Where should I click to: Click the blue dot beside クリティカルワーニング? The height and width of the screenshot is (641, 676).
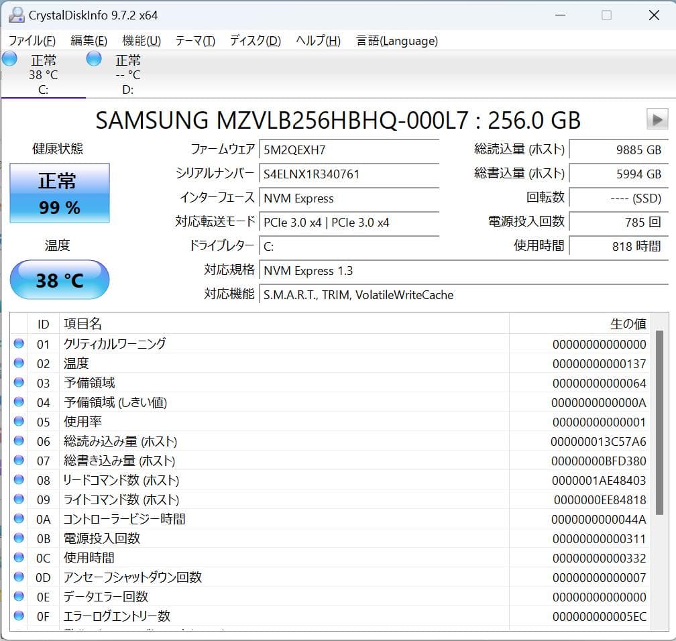click(19, 344)
